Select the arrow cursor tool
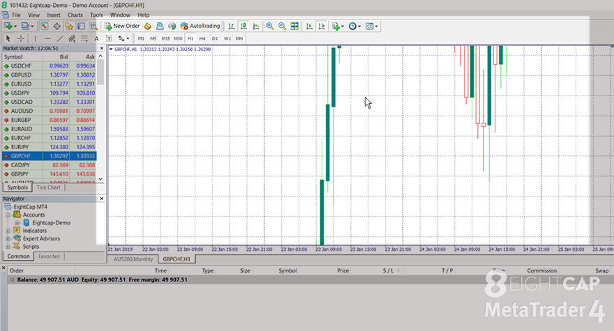614x331 pixels. point(8,38)
